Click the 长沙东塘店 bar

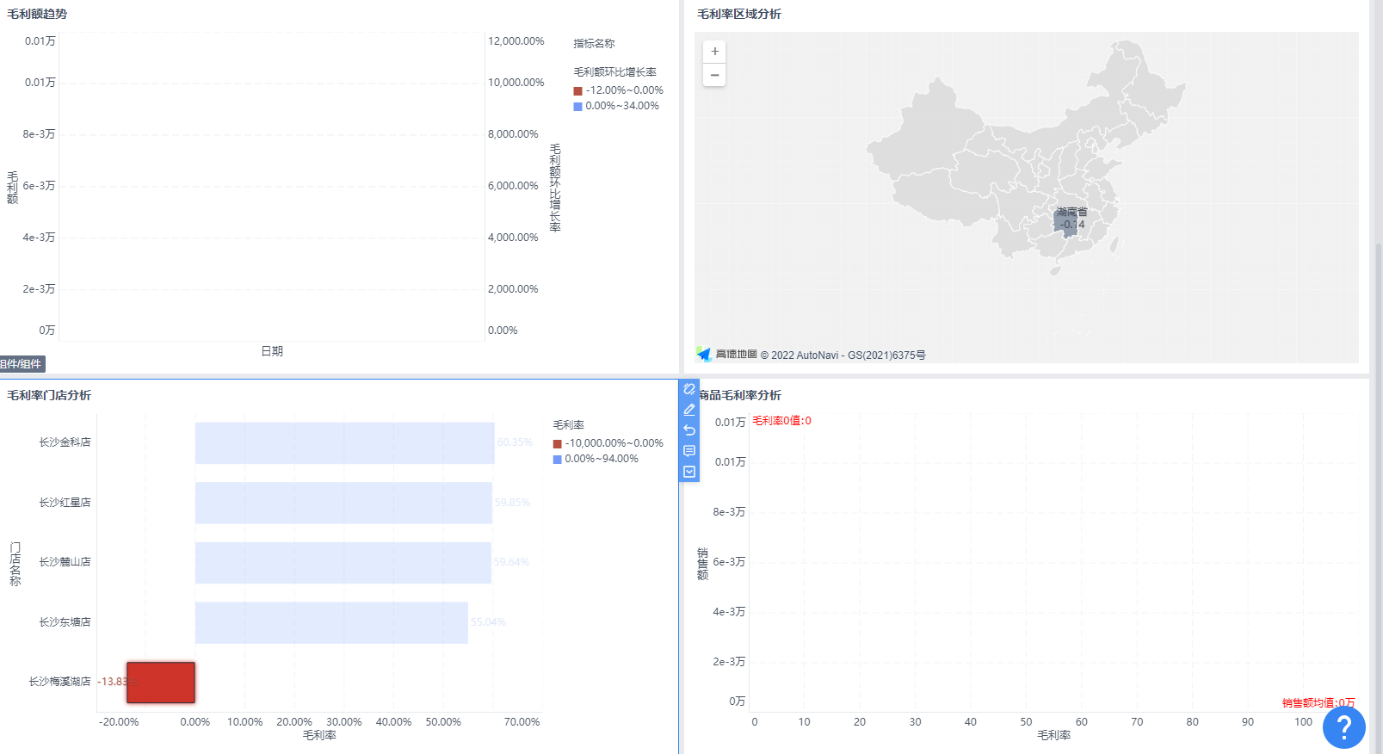pos(332,622)
